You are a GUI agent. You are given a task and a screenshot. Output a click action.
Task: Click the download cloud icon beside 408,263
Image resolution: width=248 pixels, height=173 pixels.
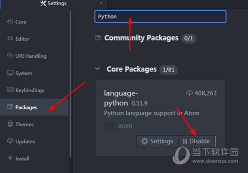[189, 93]
